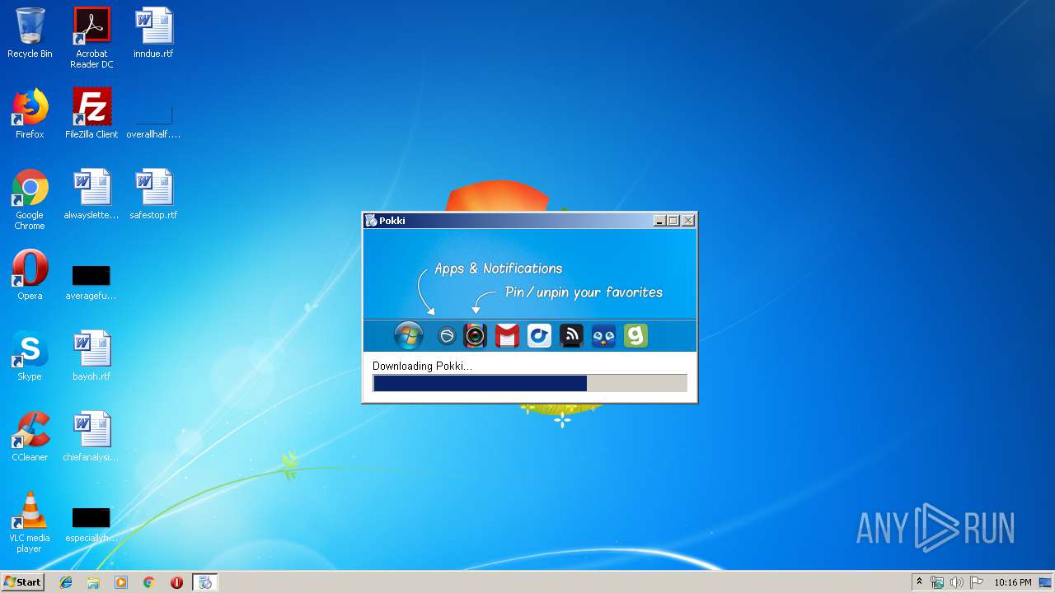Click the blue circular arrow app icon in Pokki banner
This screenshot has height=593, width=1055.
point(539,336)
